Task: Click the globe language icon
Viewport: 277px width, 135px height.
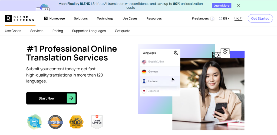Action: pos(220,18)
